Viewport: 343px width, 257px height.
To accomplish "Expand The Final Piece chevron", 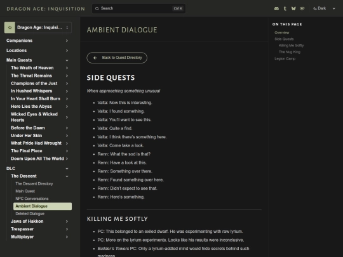I will pyautogui.click(x=67, y=151).
